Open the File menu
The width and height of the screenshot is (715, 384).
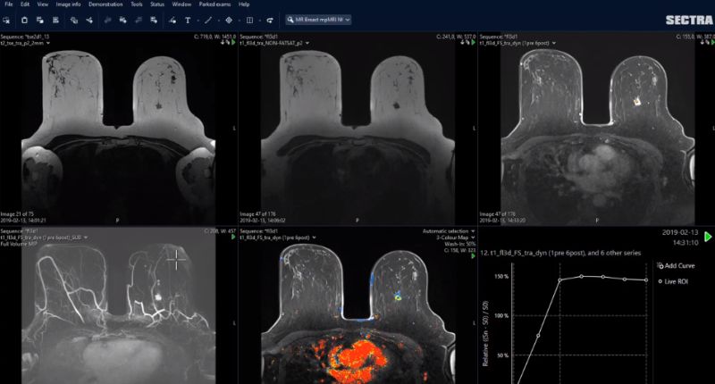pyautogui.click(x=9, y=4)
